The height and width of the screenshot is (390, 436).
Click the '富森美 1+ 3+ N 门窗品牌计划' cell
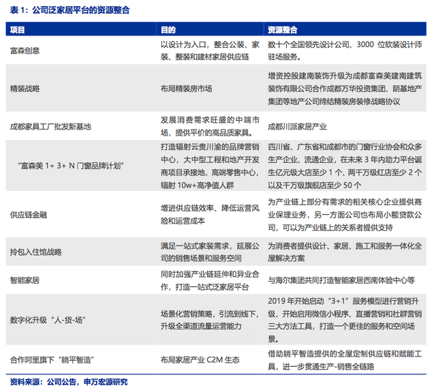pyautogui.click(x=71, y=166)
